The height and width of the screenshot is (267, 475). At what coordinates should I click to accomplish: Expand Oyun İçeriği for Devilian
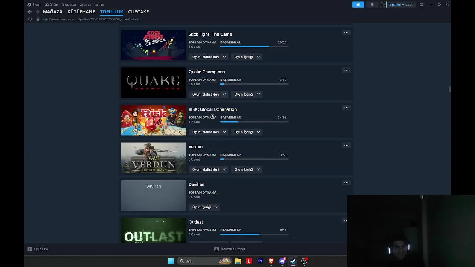tap(205, 207)
